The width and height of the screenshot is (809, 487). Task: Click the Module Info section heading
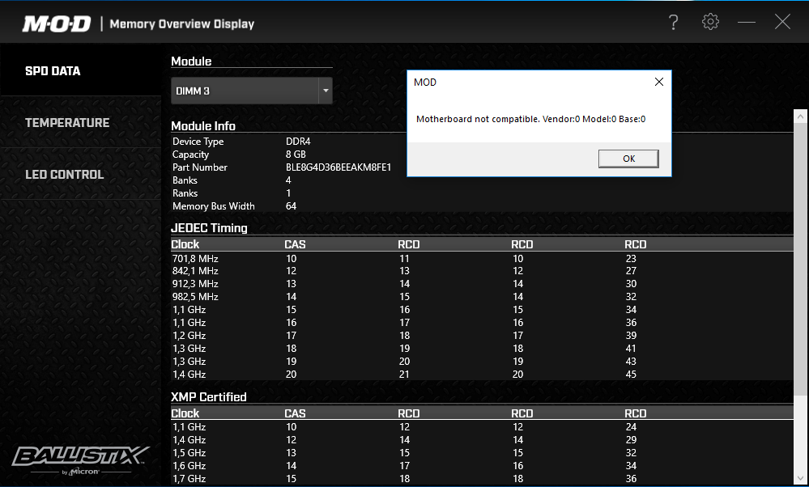[x=203, y=126]
